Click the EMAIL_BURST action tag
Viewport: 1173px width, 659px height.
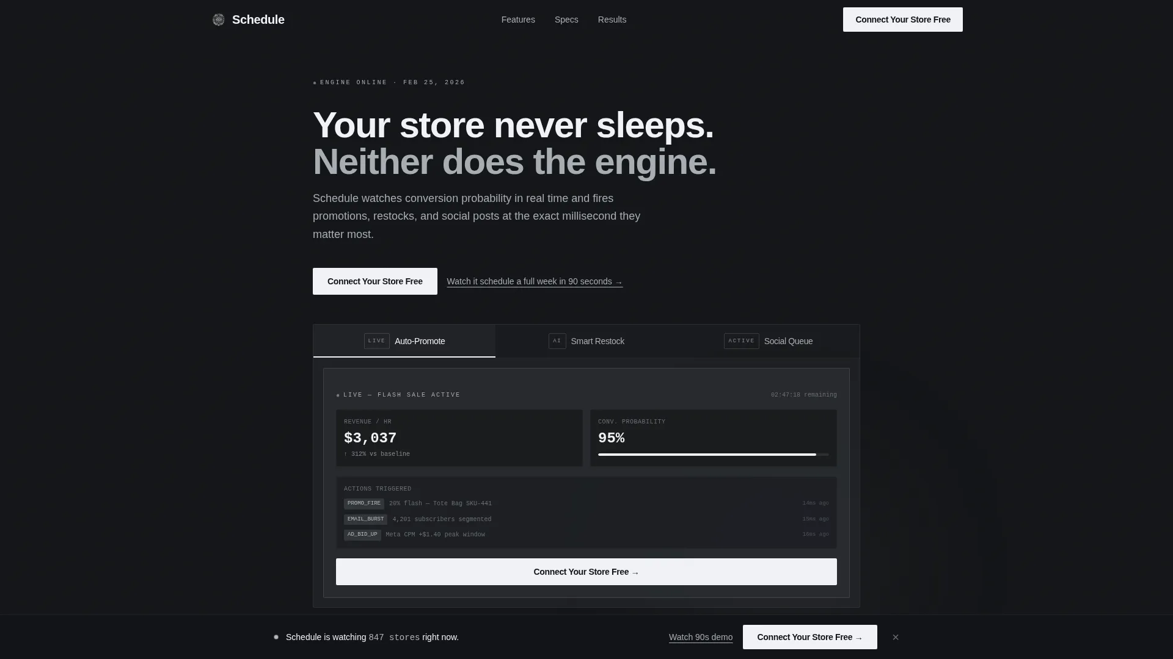pos(365,519)
